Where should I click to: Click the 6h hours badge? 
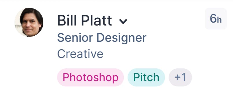pos(216,19)
